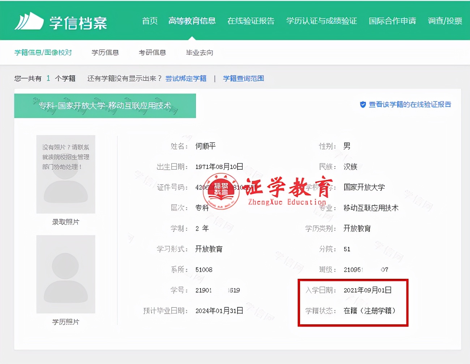470x364 pixels.
Task: Select 国际合作申请 in the navigation bar
Action: pyautogui.click(x=392, y=21)
